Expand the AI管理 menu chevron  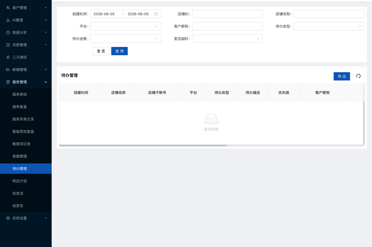pos(46,20)
